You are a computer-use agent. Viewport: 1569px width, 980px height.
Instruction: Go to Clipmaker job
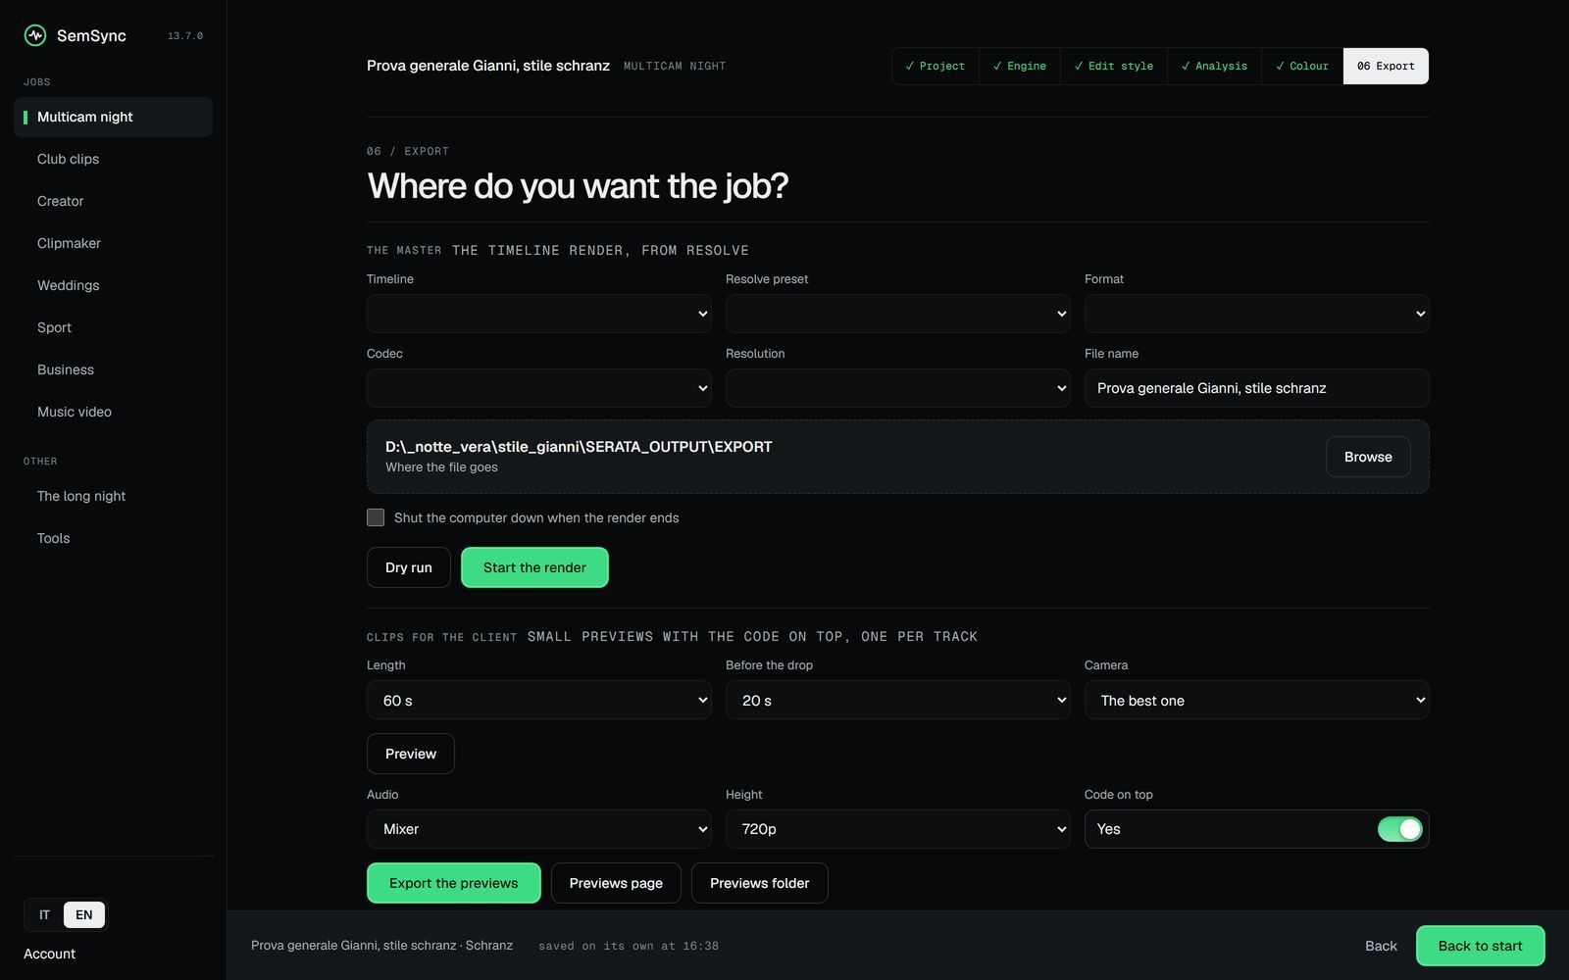(x=113, y=243)
